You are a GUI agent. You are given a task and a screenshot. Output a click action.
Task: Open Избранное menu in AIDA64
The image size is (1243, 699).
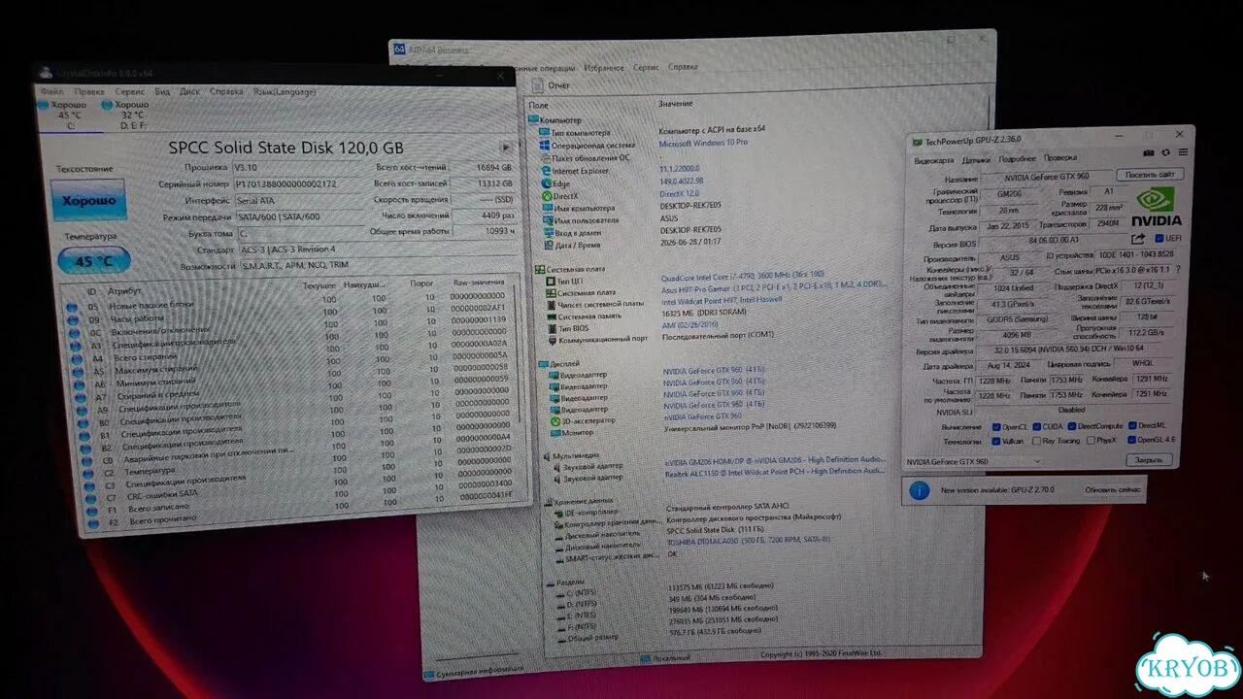point(603,68)
